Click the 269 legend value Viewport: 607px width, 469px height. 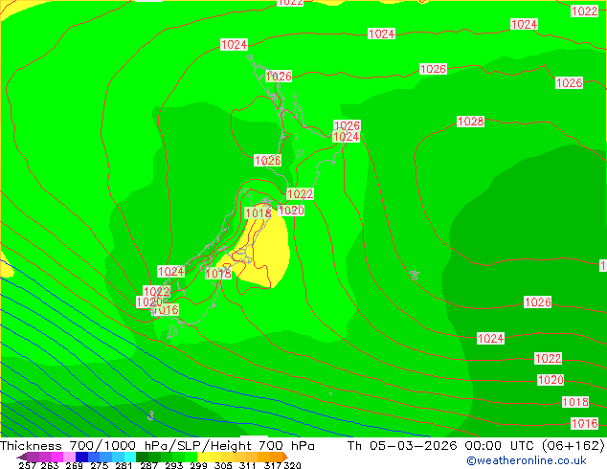coord(74,465)
